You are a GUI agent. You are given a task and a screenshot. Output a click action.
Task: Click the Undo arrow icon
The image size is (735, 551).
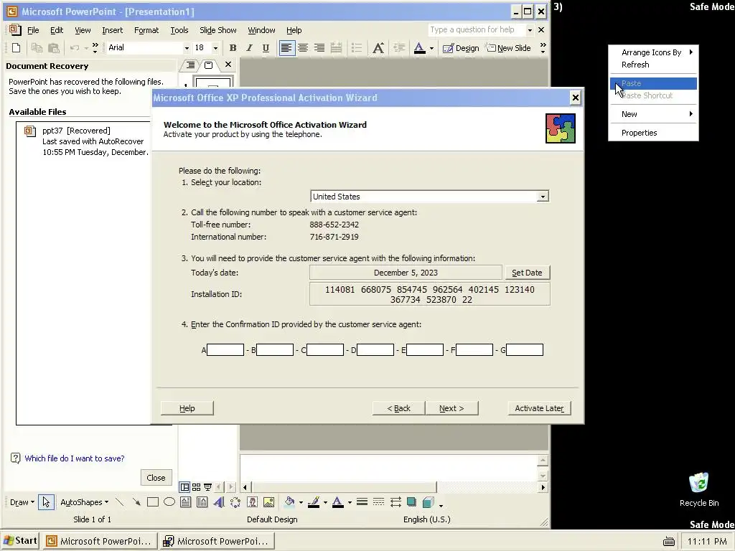[x=75, y=48]
